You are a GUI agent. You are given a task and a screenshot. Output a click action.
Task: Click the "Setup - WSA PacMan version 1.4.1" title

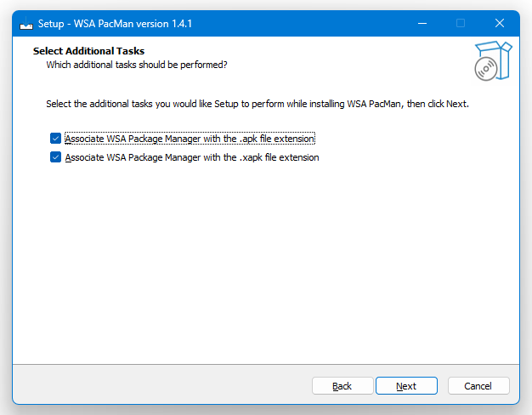coord(115,24)
